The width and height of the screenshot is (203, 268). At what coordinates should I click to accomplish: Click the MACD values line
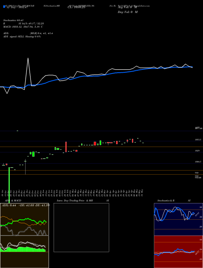pos(23,27)
